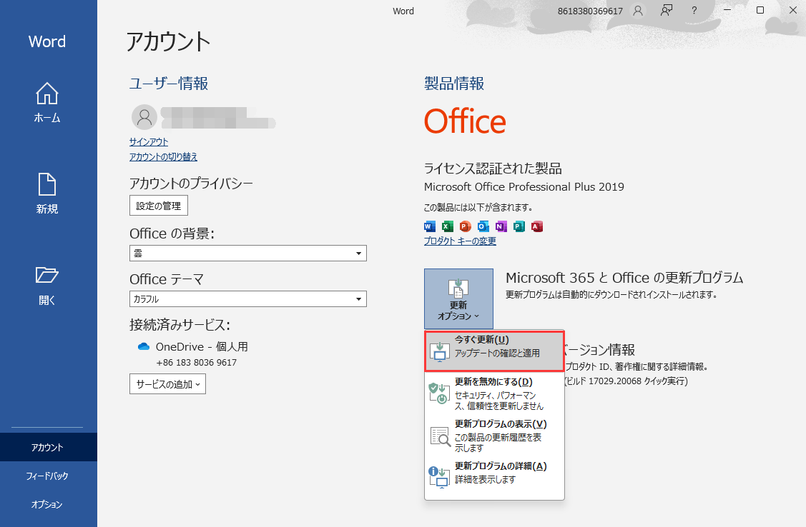
Task: Select 更新プログラムの表示(V) menu item
Action: coord(494,436)
